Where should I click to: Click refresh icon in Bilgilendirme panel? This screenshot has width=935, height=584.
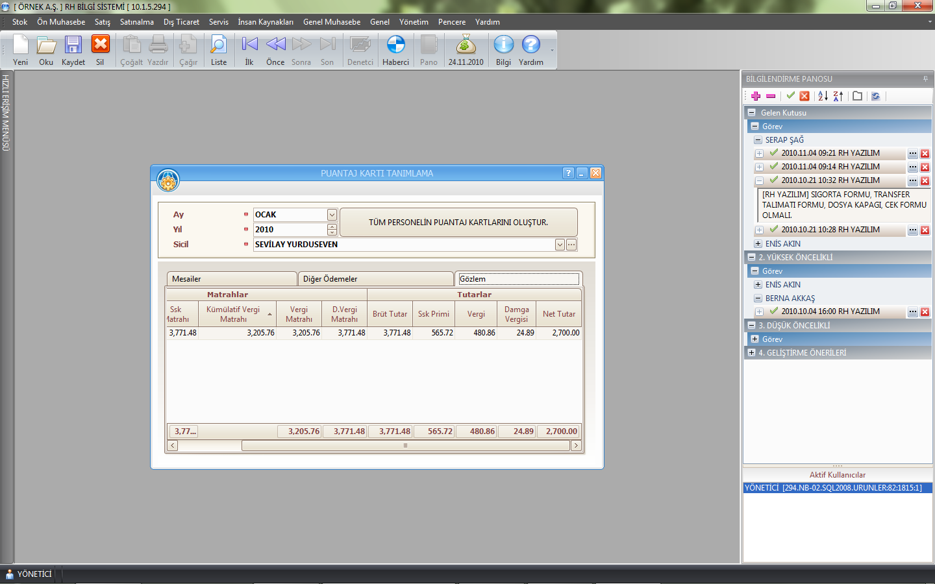875,96
